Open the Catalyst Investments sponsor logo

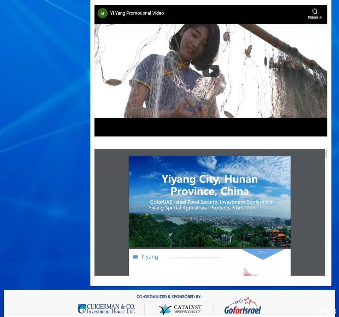tap(180, 309)
